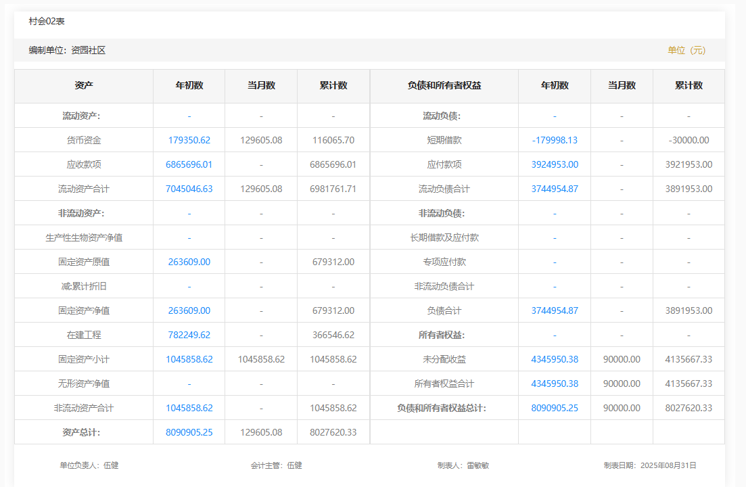Click the 在建工程 opening value 782249.62

click(x=189, y=335)
